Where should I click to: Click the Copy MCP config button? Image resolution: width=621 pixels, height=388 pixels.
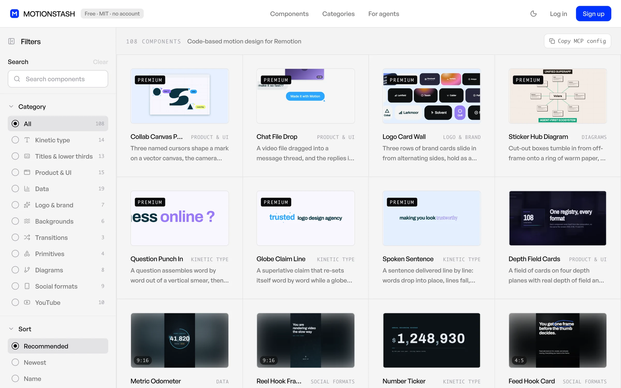[577, 41]
